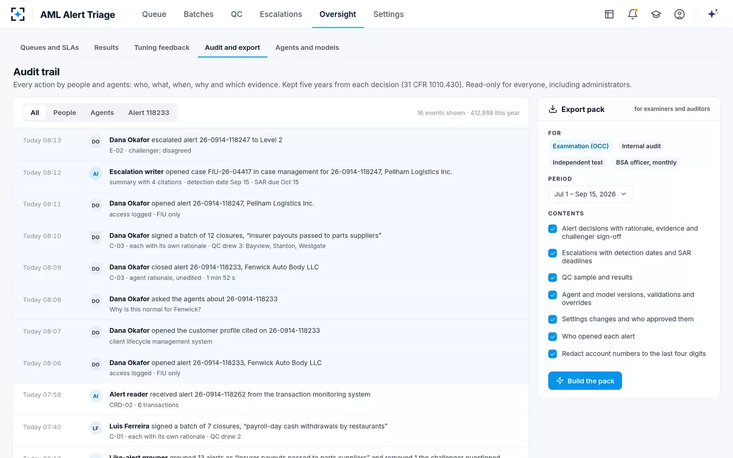The height and width of the screenshot is (458, 733).
Task: Select the Independent test export option
Action: [578, 162]
